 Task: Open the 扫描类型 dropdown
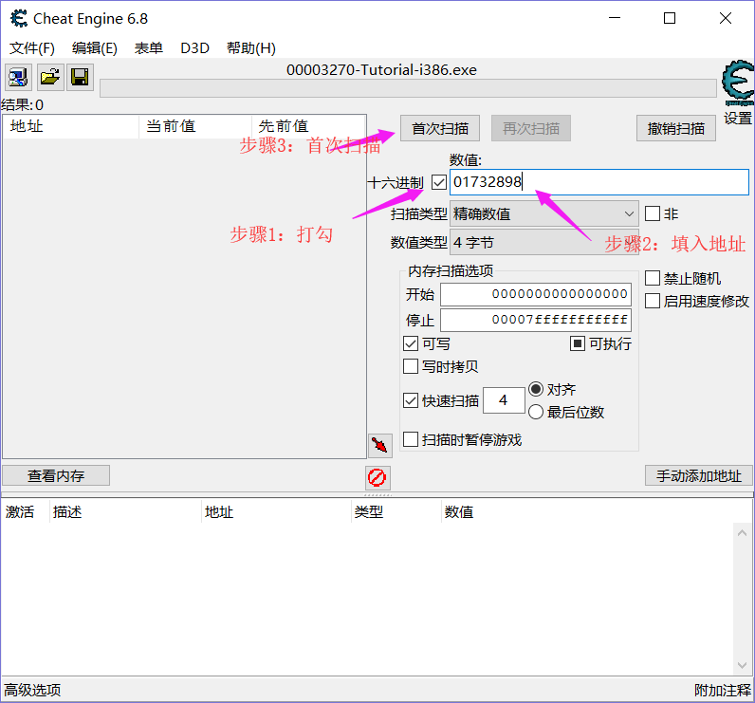tap(543, 213)
